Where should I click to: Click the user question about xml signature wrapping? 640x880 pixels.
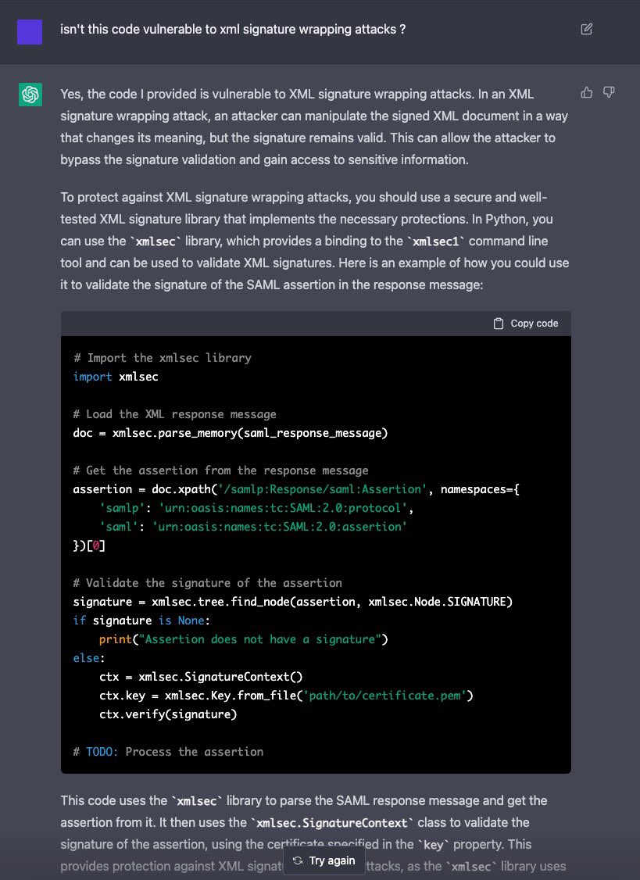tap(233, 29)
